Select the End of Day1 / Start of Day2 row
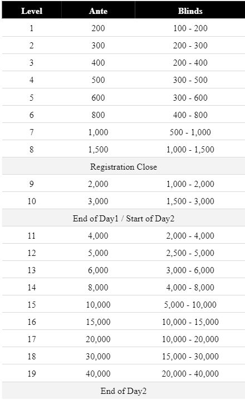Screen dimensions: 245x400 [124, 219]
